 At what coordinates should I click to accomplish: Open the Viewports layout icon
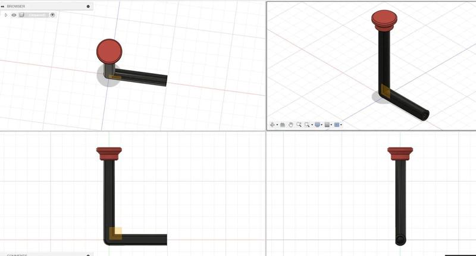pyautogui.click(x=337, y=125)
